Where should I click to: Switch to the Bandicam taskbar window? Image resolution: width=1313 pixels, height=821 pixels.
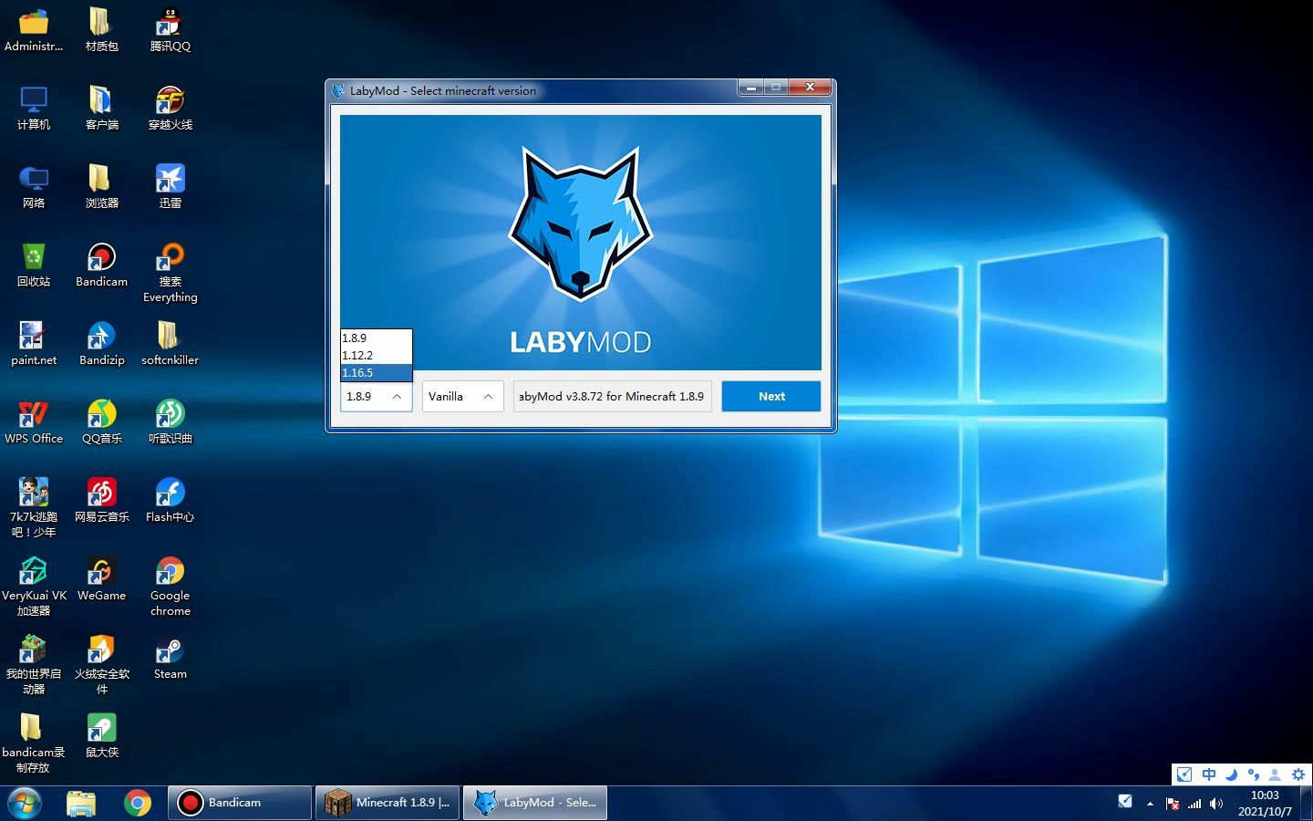point(240,803)
